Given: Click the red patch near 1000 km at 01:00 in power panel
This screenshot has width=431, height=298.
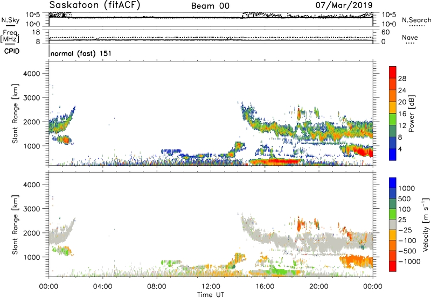Looking at the screenshot, I should click(x=66, y=140).
